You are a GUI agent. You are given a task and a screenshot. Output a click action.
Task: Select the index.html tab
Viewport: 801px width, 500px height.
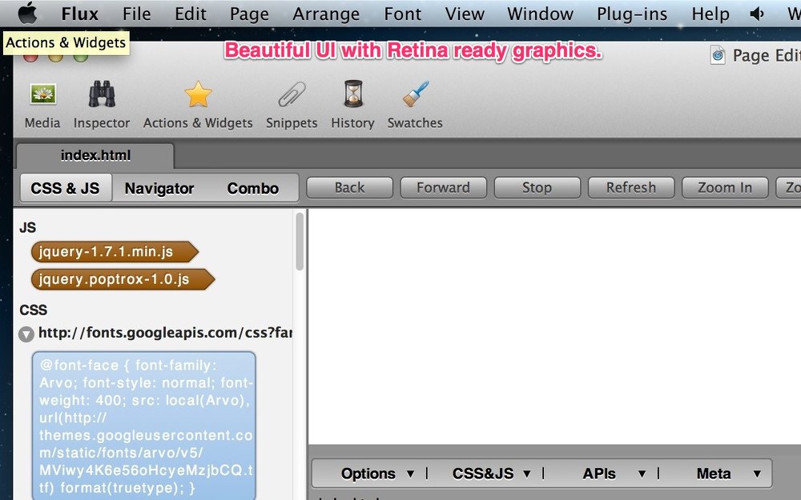(95, 155)
